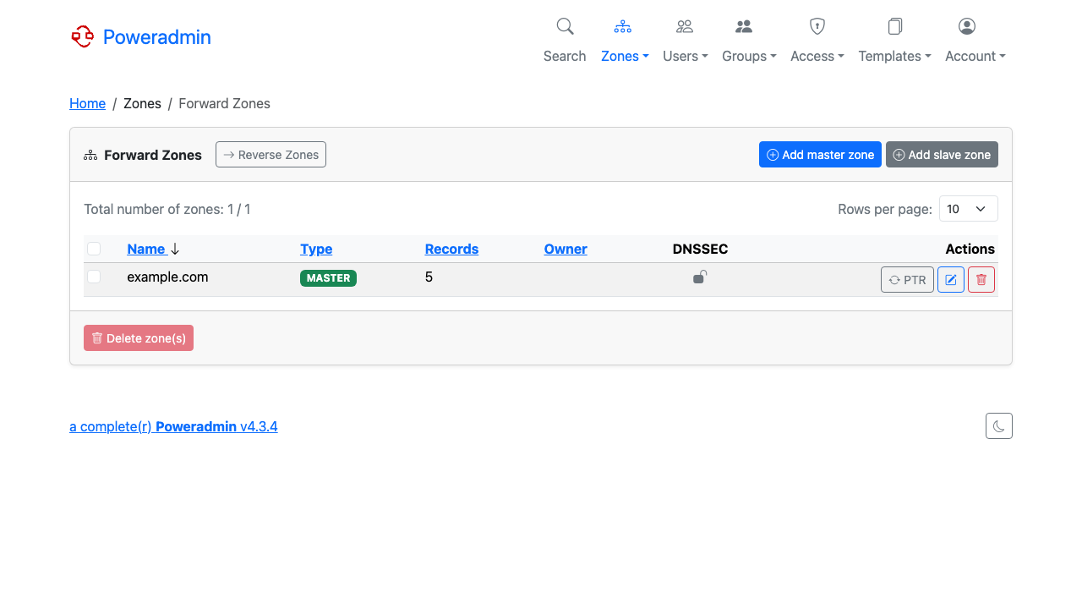Click Add slave zone button
Viewport: 1082px width, 609px height.
pos(942,155)
